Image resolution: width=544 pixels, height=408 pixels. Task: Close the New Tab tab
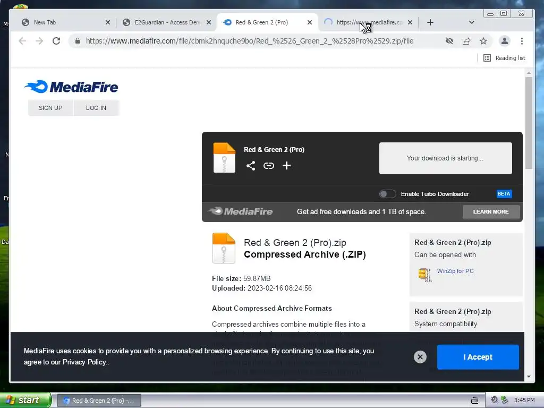[107, 22]
